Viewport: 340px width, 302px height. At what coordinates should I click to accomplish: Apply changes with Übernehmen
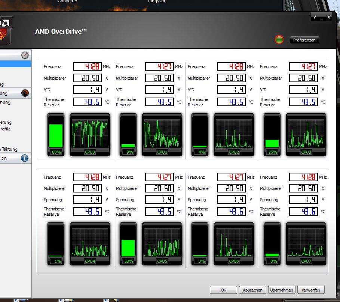[281, 290]
